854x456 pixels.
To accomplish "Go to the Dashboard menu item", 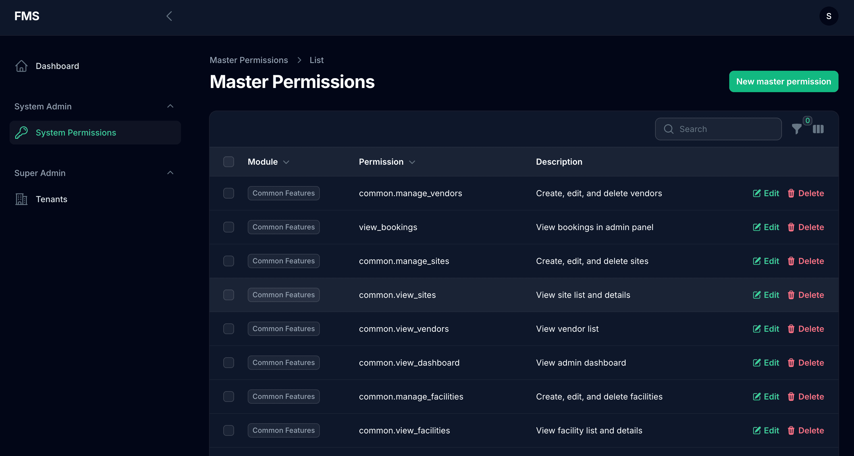I will coord(57,66).
